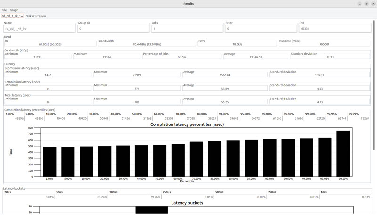Screen dimensions: 377x215
Task: Select the Jobs field
Action: tap(187, 29)
